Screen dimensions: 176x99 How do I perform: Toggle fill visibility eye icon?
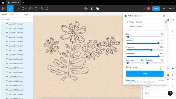point(168,79)
